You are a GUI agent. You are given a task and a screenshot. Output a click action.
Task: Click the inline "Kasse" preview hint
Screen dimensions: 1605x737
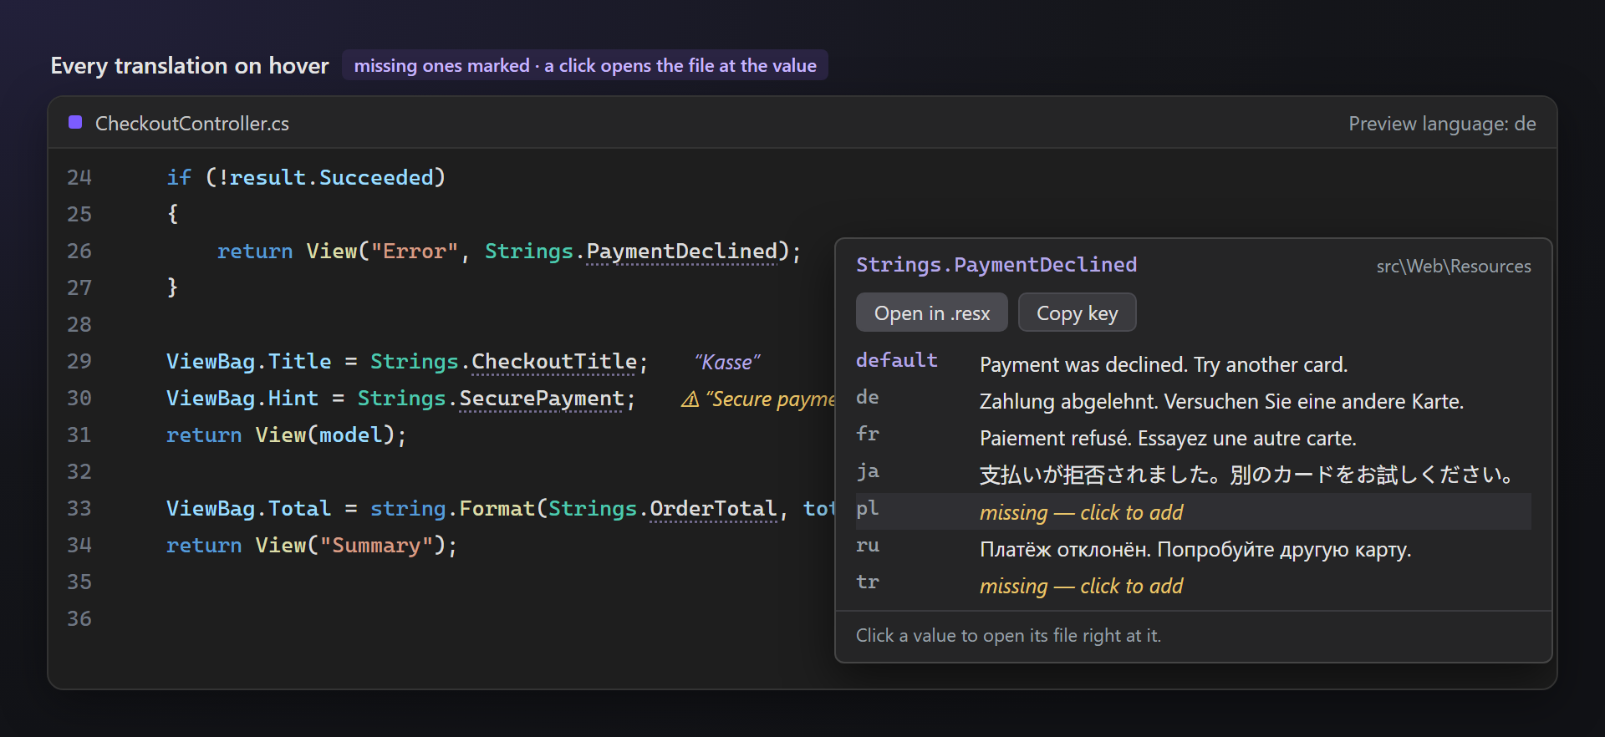click(727, 362)
